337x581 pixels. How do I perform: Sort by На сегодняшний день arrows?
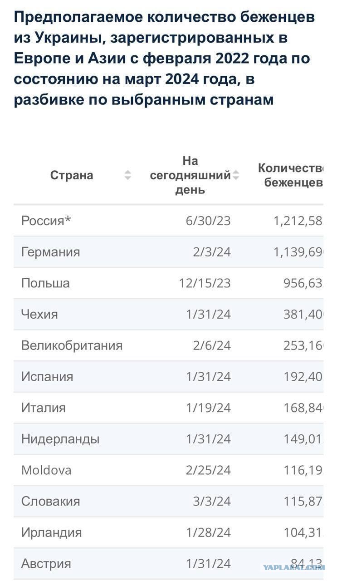[236, 175]
